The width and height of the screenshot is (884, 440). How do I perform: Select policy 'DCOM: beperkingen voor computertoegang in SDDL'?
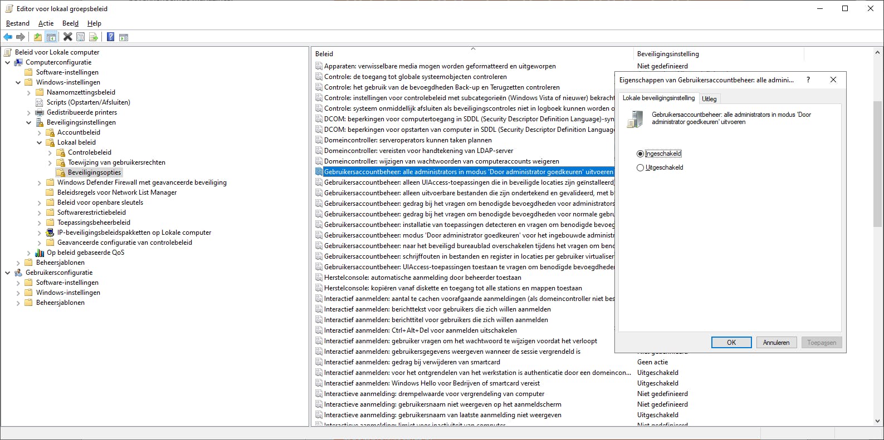point(469,119)
